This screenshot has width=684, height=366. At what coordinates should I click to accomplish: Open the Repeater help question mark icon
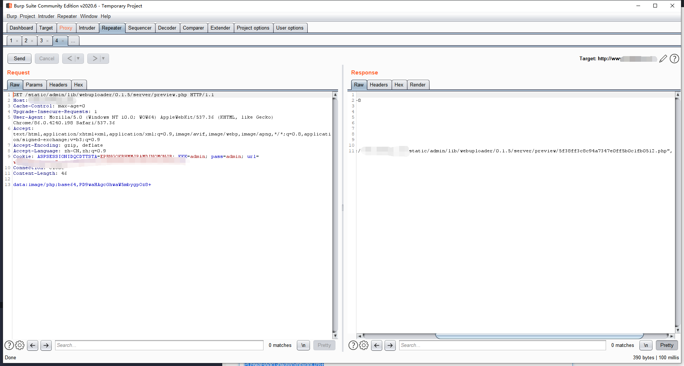coord(674,59)
